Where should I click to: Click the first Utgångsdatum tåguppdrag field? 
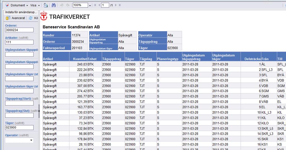pos(19,54)
